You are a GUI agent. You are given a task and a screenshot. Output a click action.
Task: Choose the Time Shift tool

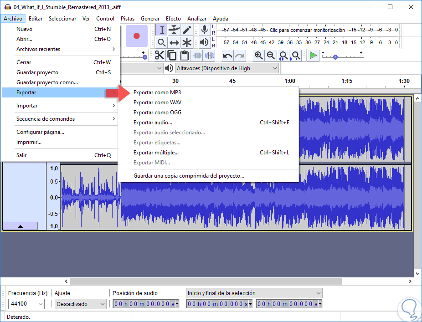pos(174,43)
